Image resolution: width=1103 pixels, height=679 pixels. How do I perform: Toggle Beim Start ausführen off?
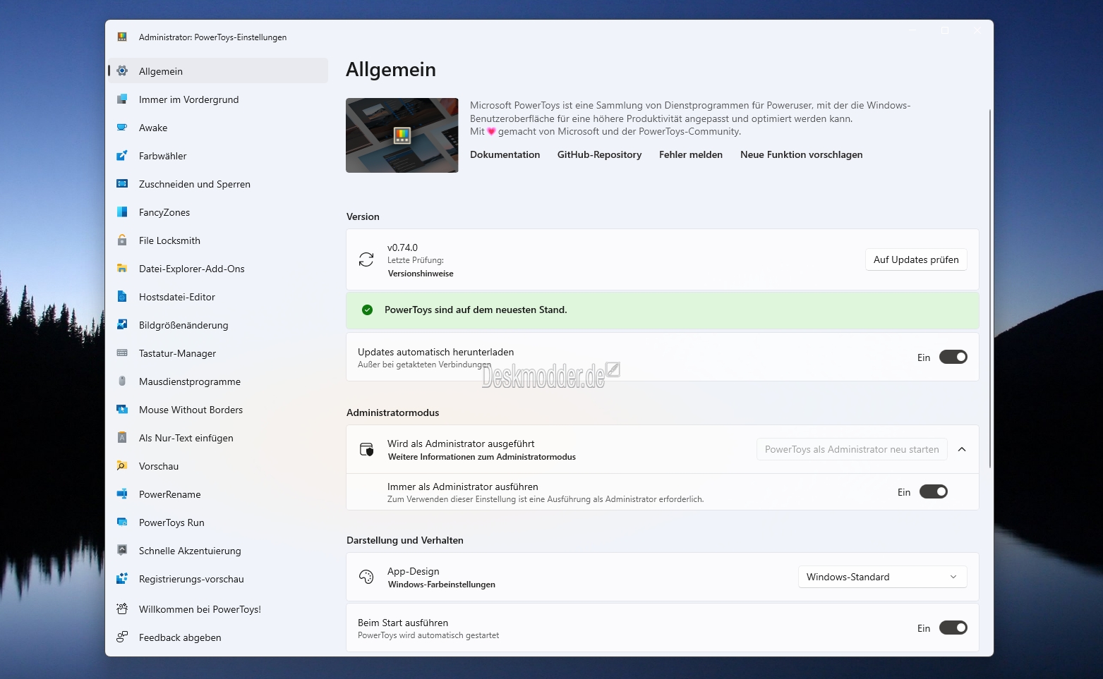point(953,628)
